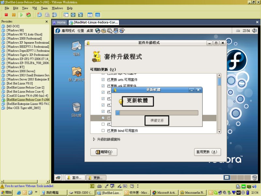Uncheck the arts package update checkbox
Viewport: 261px width, 196px height.
103,79
